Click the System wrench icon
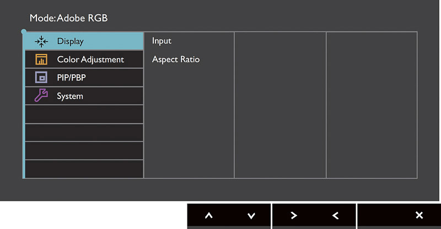Screen dimensions: 441x229 tap(41, 95)
